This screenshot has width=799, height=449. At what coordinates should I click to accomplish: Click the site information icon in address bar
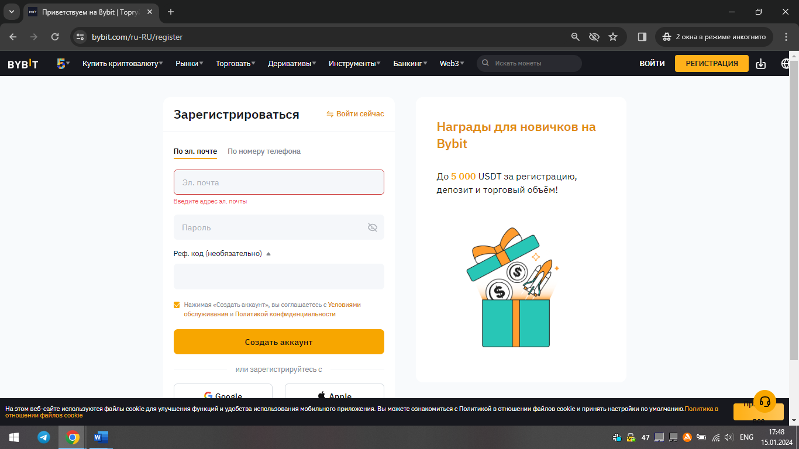81,37
